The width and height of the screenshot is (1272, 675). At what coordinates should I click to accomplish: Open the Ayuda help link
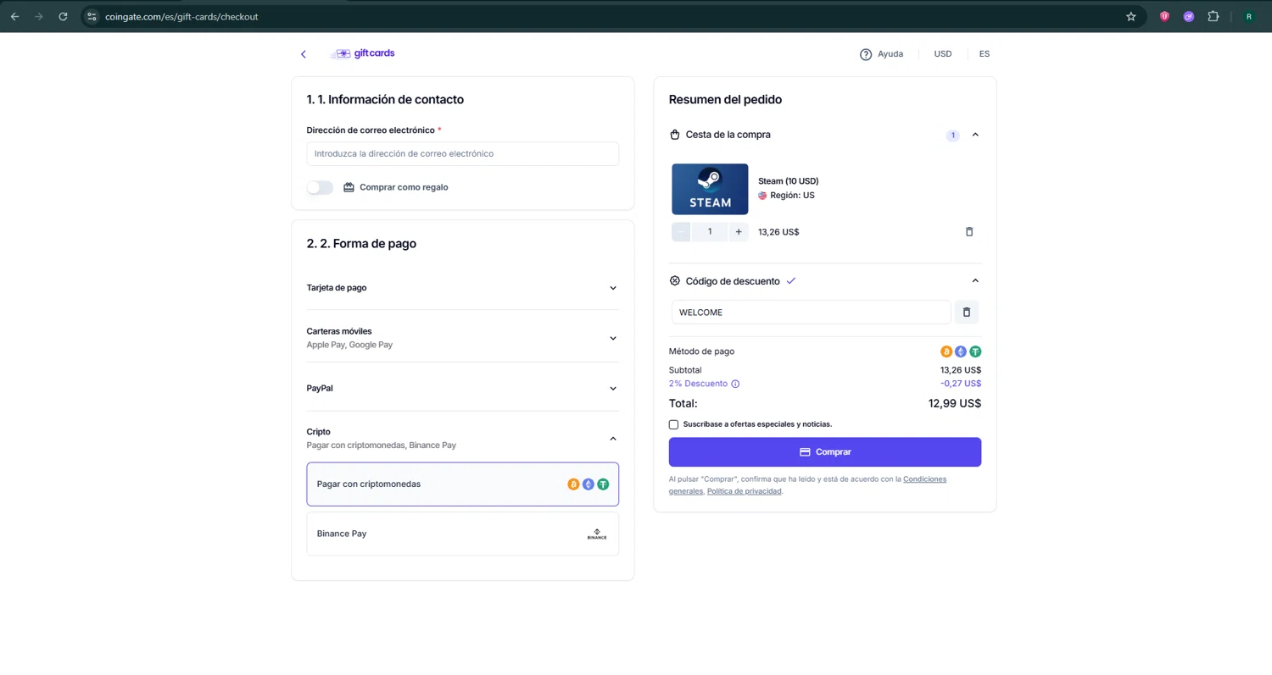(x=882, y=54)
